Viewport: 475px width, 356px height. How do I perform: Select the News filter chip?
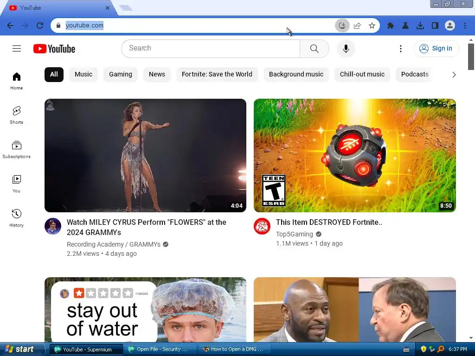tap(157, 75)
